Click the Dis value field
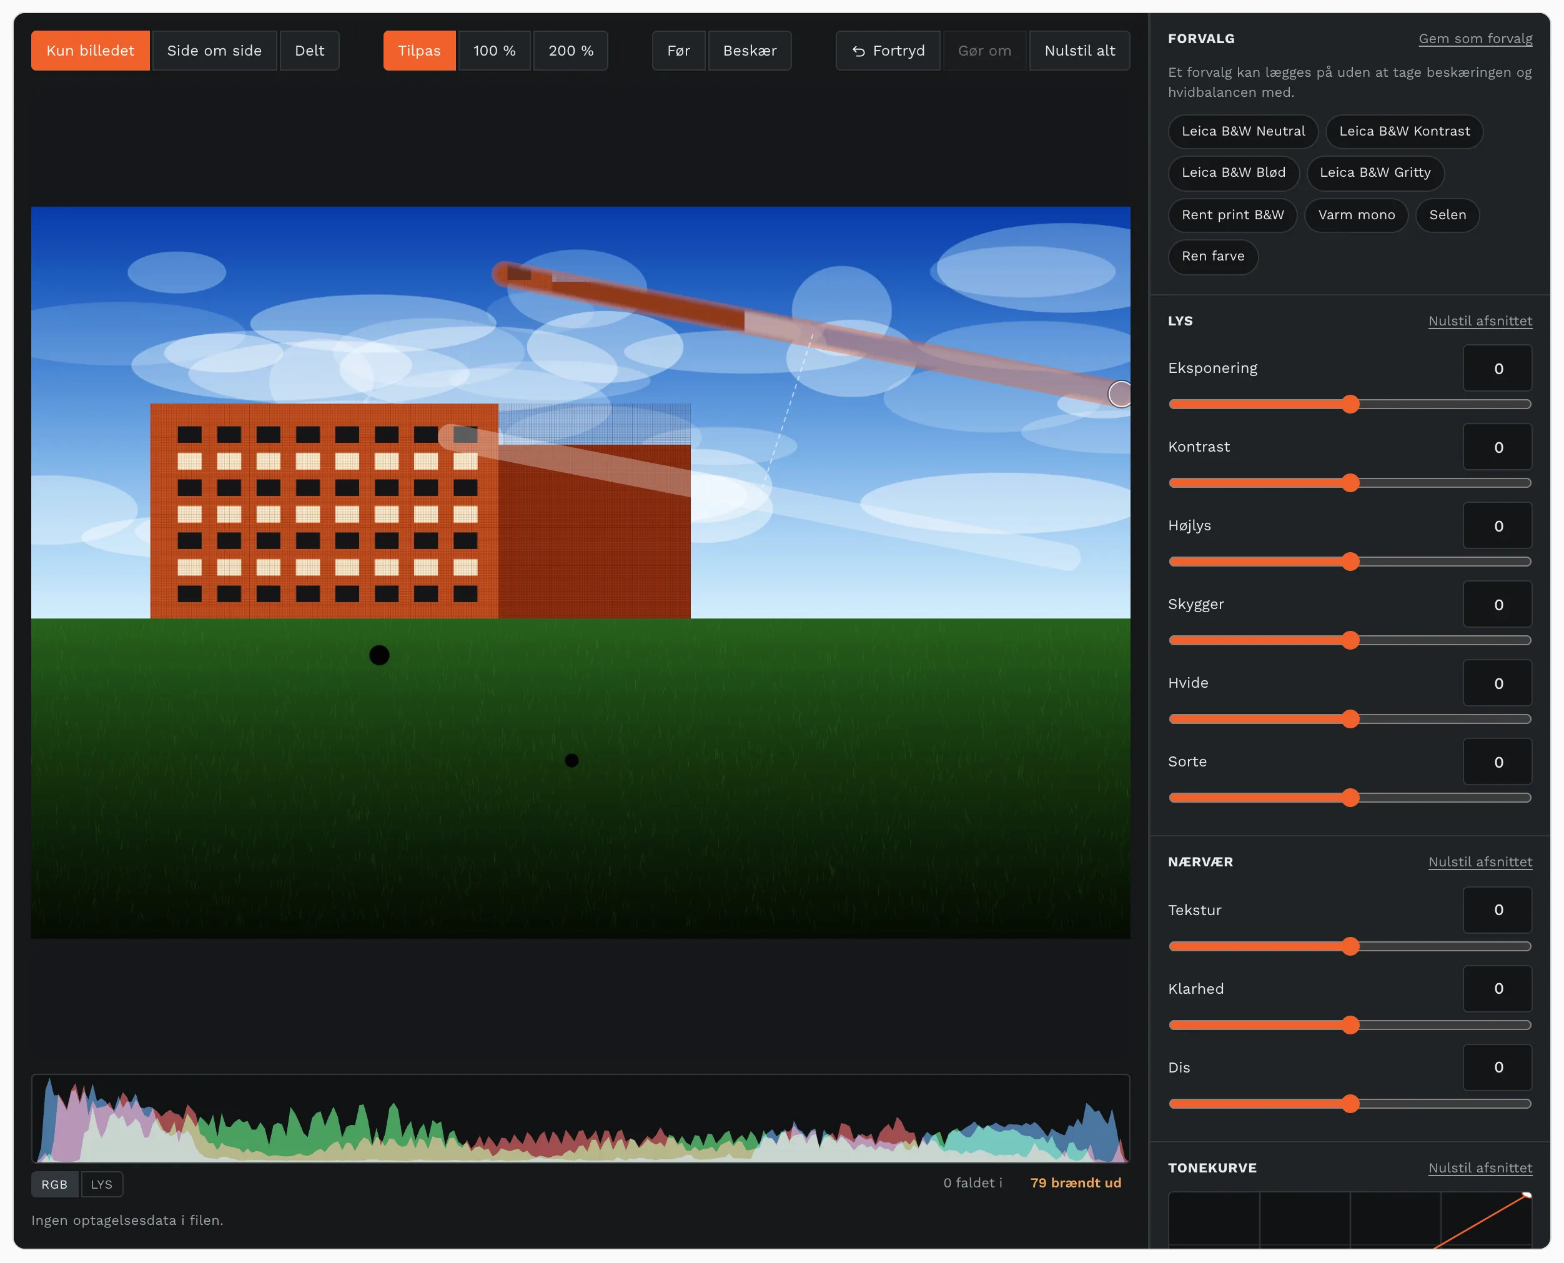The width and height of the screenshot is (1564, 1263). [x=1498, y=1067]
